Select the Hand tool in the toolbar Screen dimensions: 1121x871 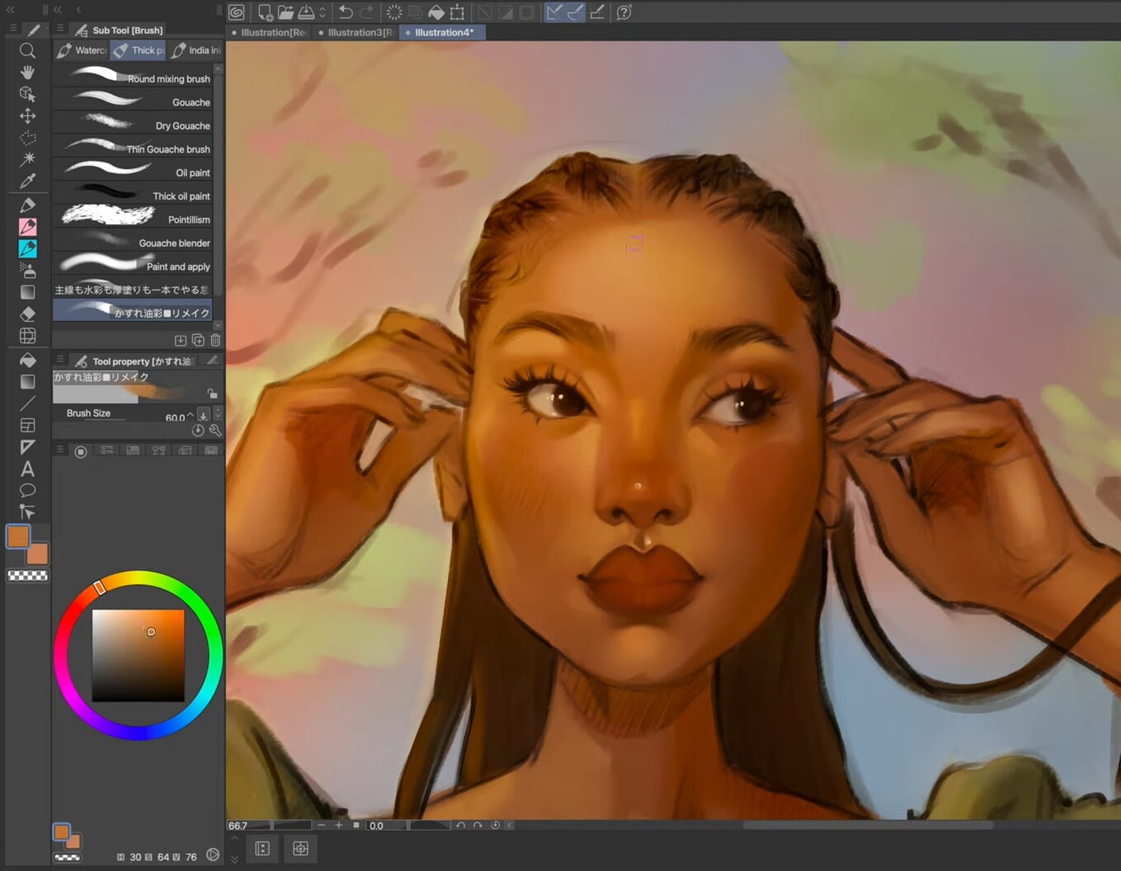27,72
